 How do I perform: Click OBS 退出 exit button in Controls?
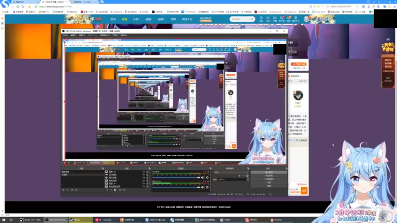269,185
